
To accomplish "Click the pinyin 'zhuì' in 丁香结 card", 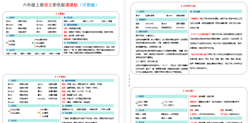I will click(x=12, y=84).
